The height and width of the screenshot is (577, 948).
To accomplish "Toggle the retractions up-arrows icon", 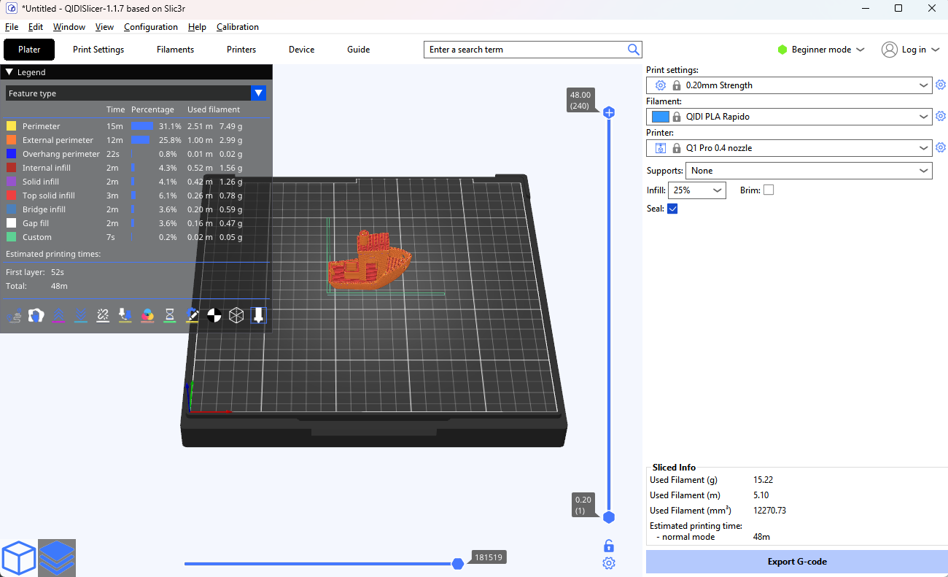I will [58, 315].
